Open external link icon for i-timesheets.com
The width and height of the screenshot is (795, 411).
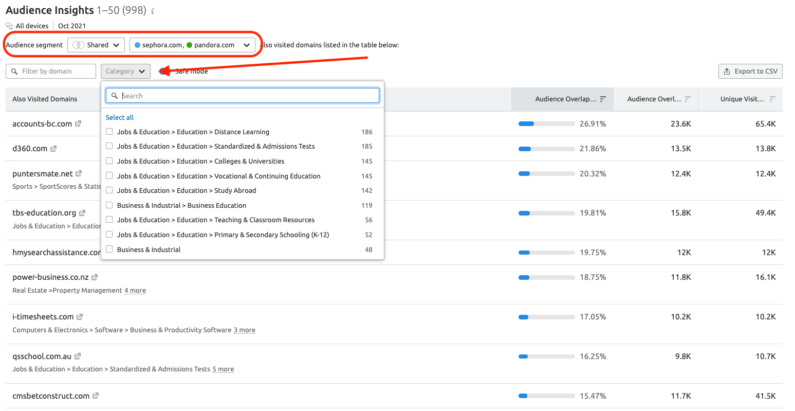[x=80, y=317]
